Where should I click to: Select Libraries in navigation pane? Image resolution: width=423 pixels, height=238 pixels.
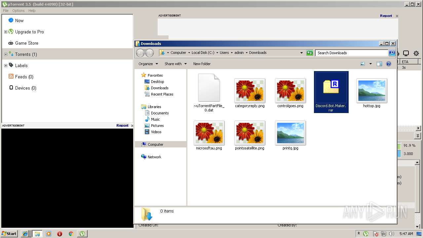(x=154, y=107)
